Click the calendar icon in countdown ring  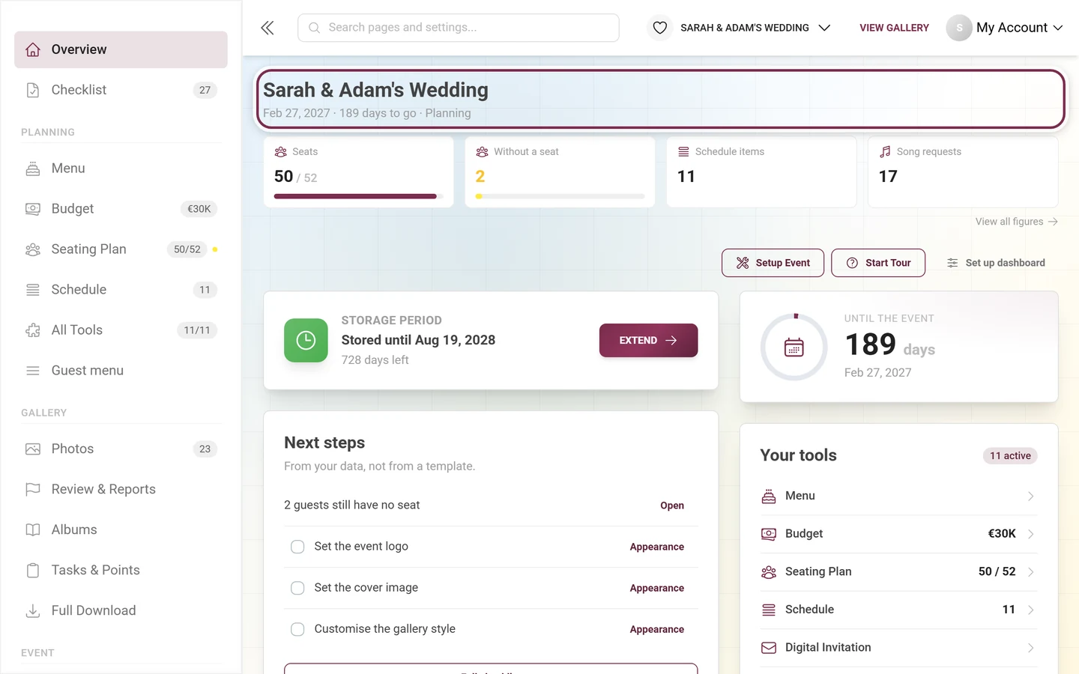794,347
